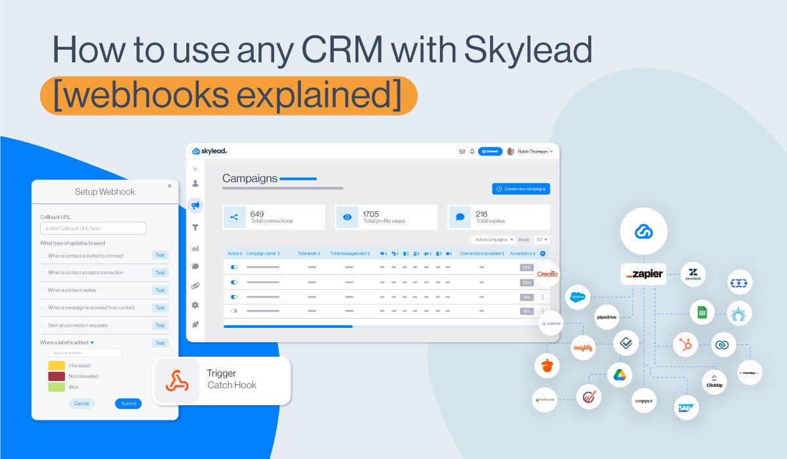Sort by Connections accepted column

tap(483, 253)
